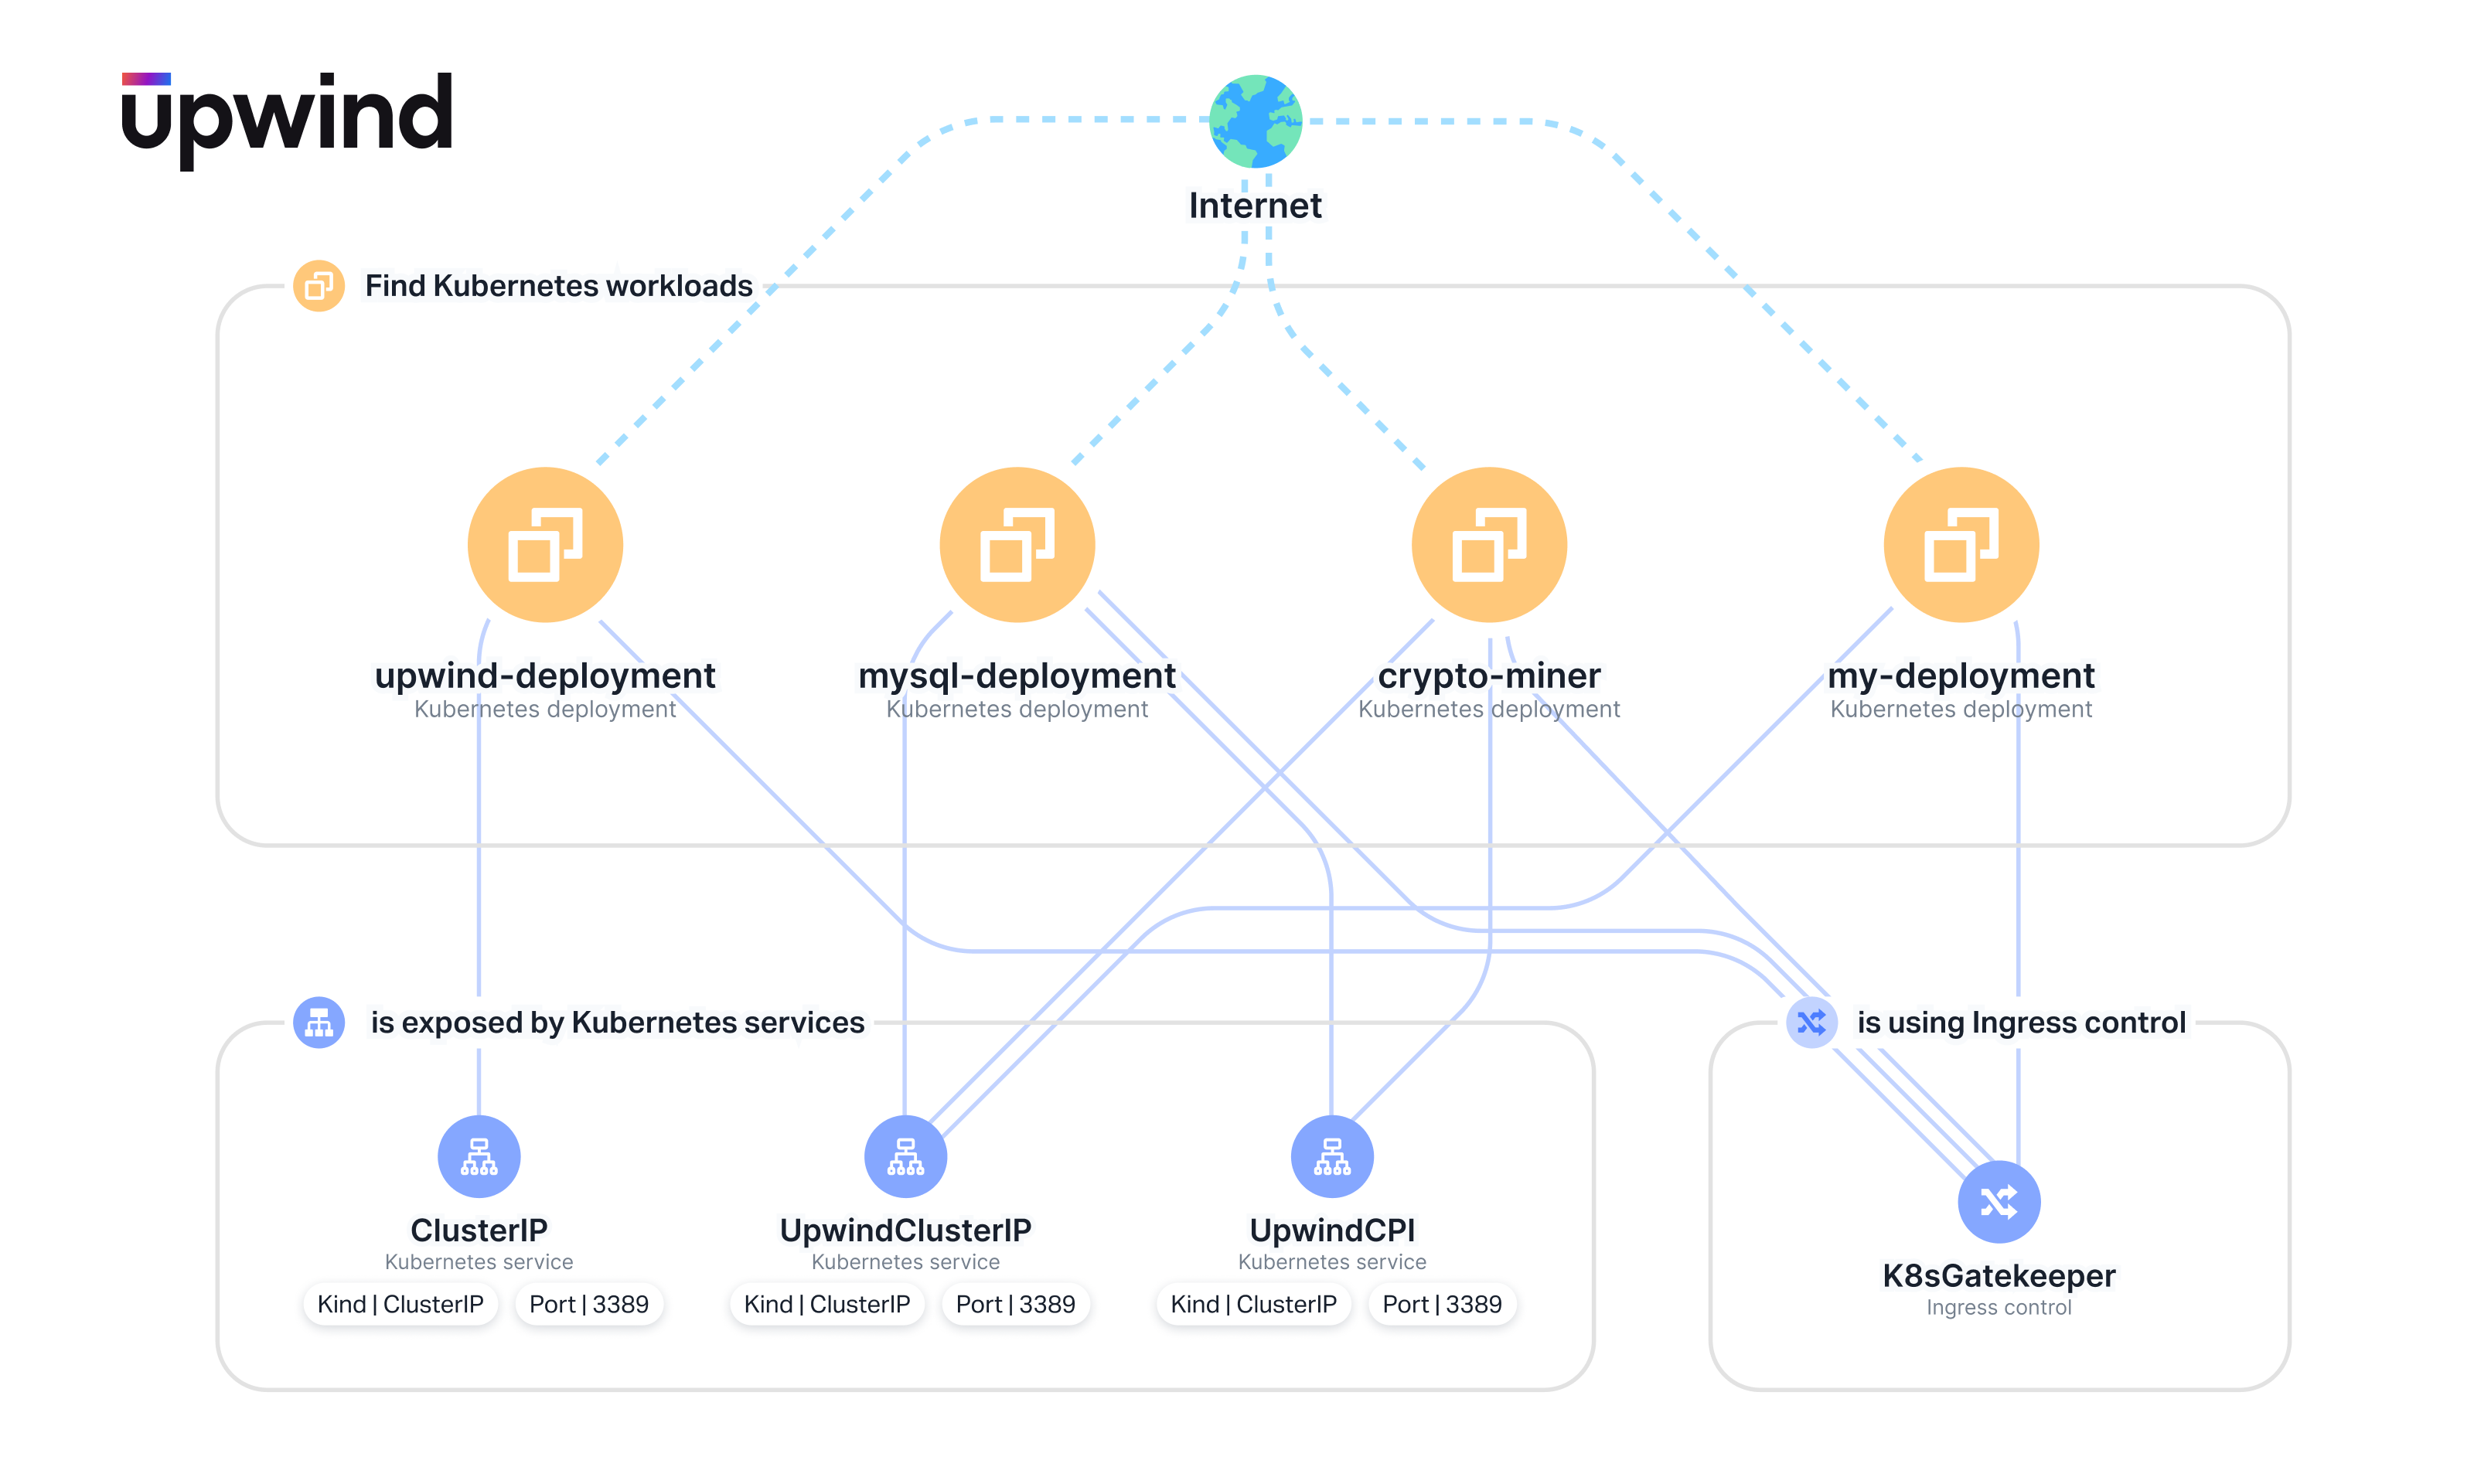Click Port 3389 tag under UpwindClusterIP
Image resolution: width=2474 pixels, height=1484 pixels.
(x=1015, y=1304)
